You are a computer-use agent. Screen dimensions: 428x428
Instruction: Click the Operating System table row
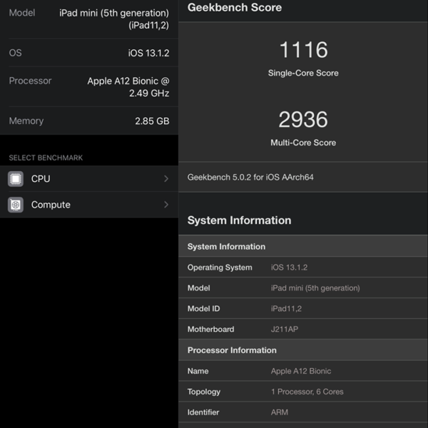click(303, 267)
